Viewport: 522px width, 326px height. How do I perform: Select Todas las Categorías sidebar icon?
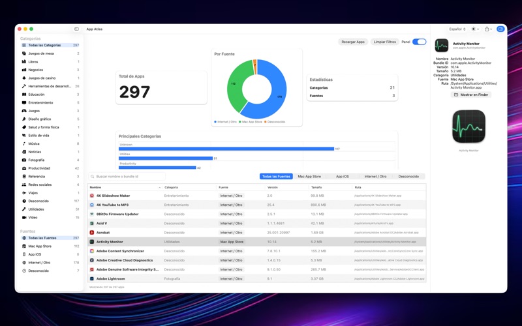[24, 45]
